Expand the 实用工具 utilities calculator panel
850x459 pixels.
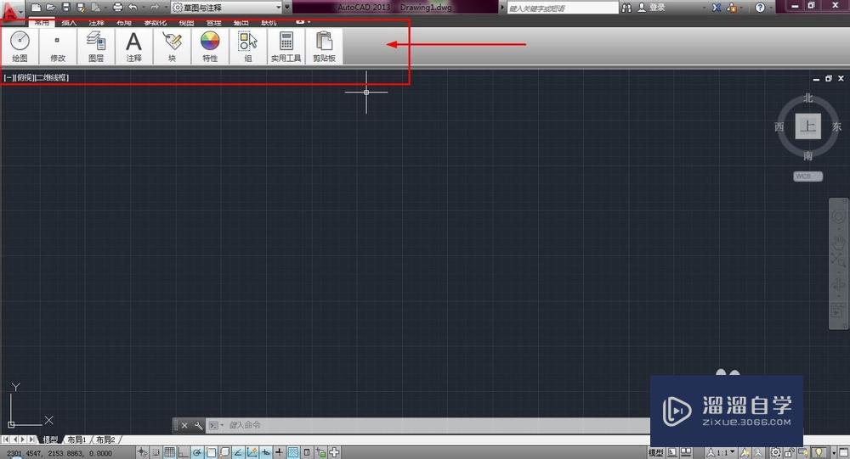click(286, 47)
